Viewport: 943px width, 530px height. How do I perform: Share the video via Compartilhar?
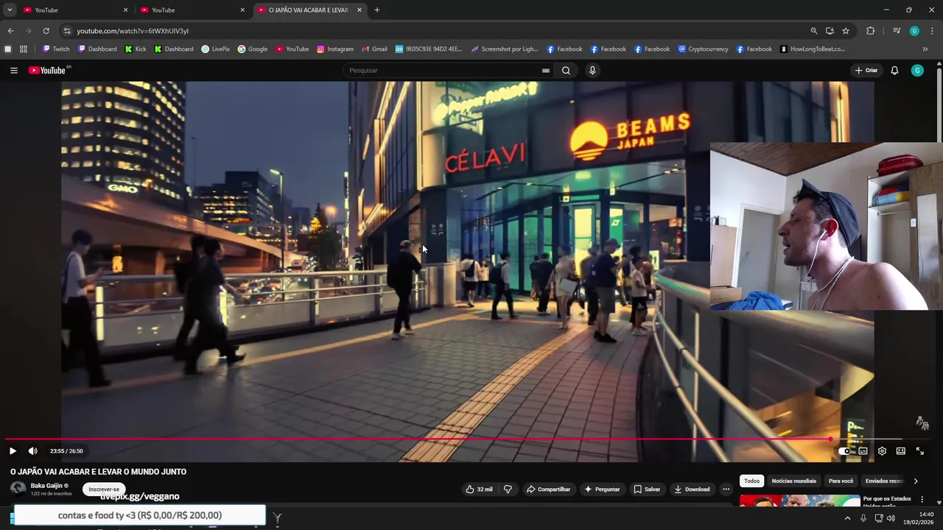pyautogui.click(x=549, y=490)
